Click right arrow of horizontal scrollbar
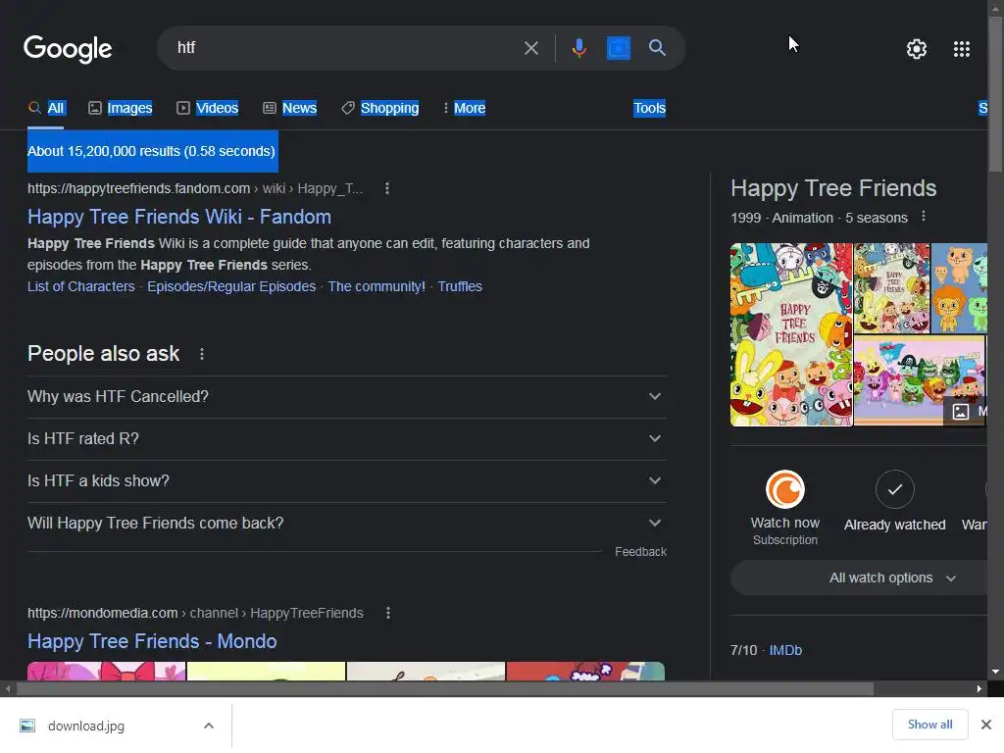 click(979, 689)
